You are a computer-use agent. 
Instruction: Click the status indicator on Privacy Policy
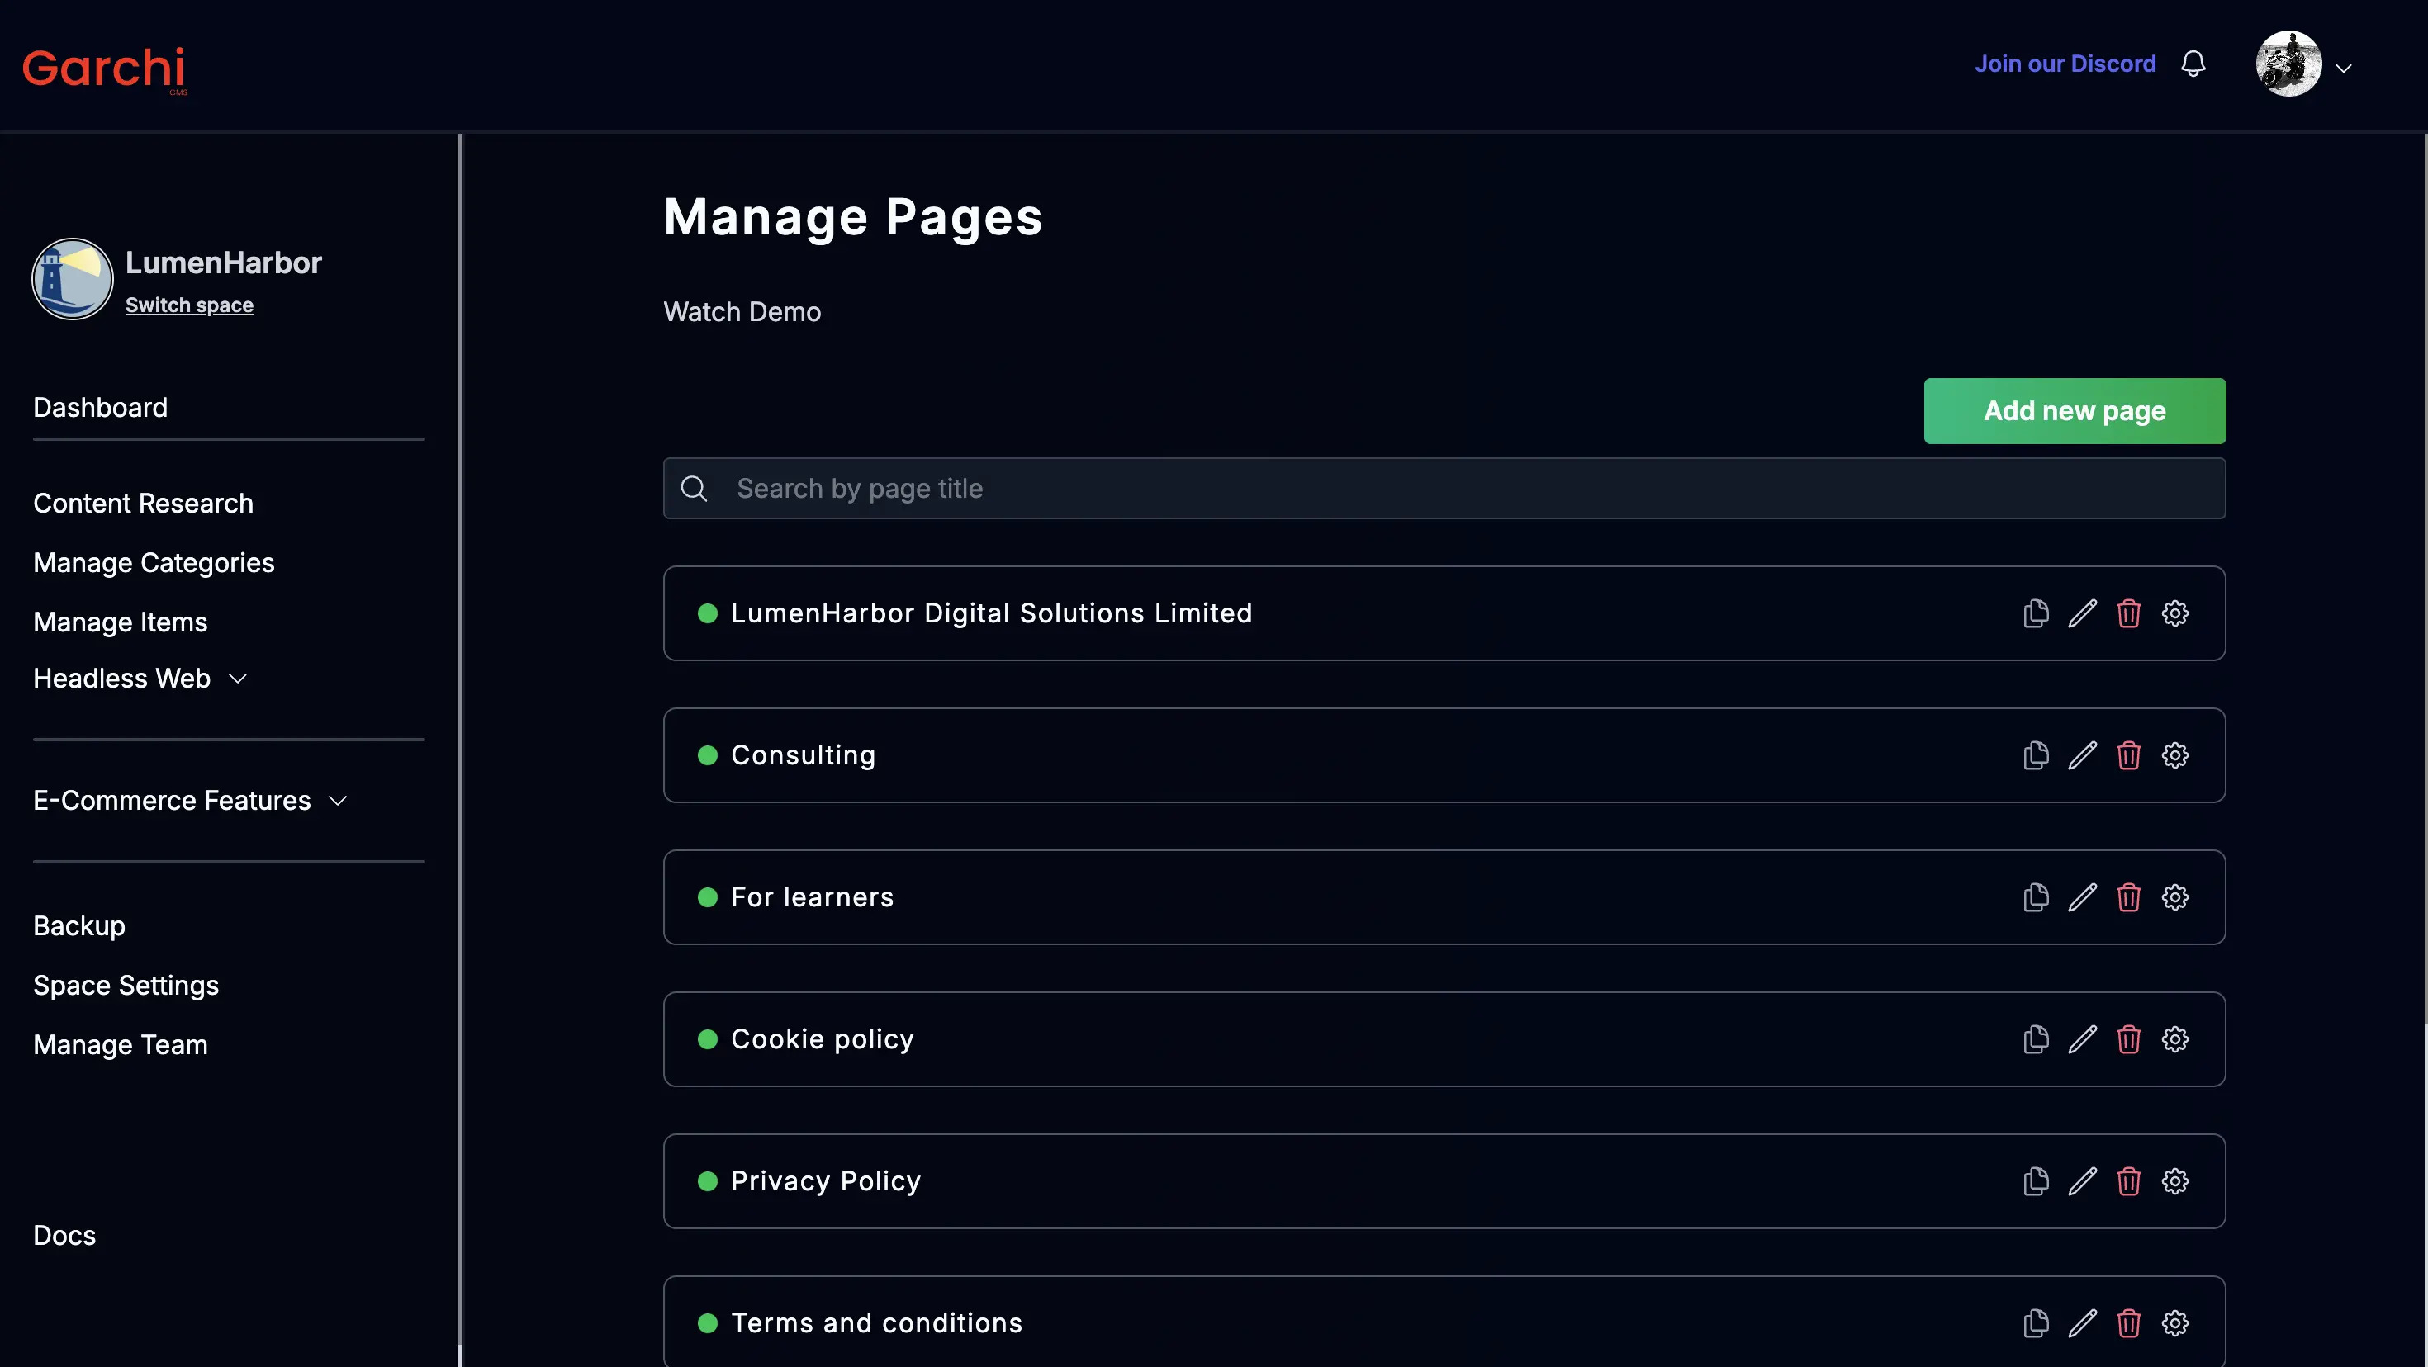point(709,1180)
